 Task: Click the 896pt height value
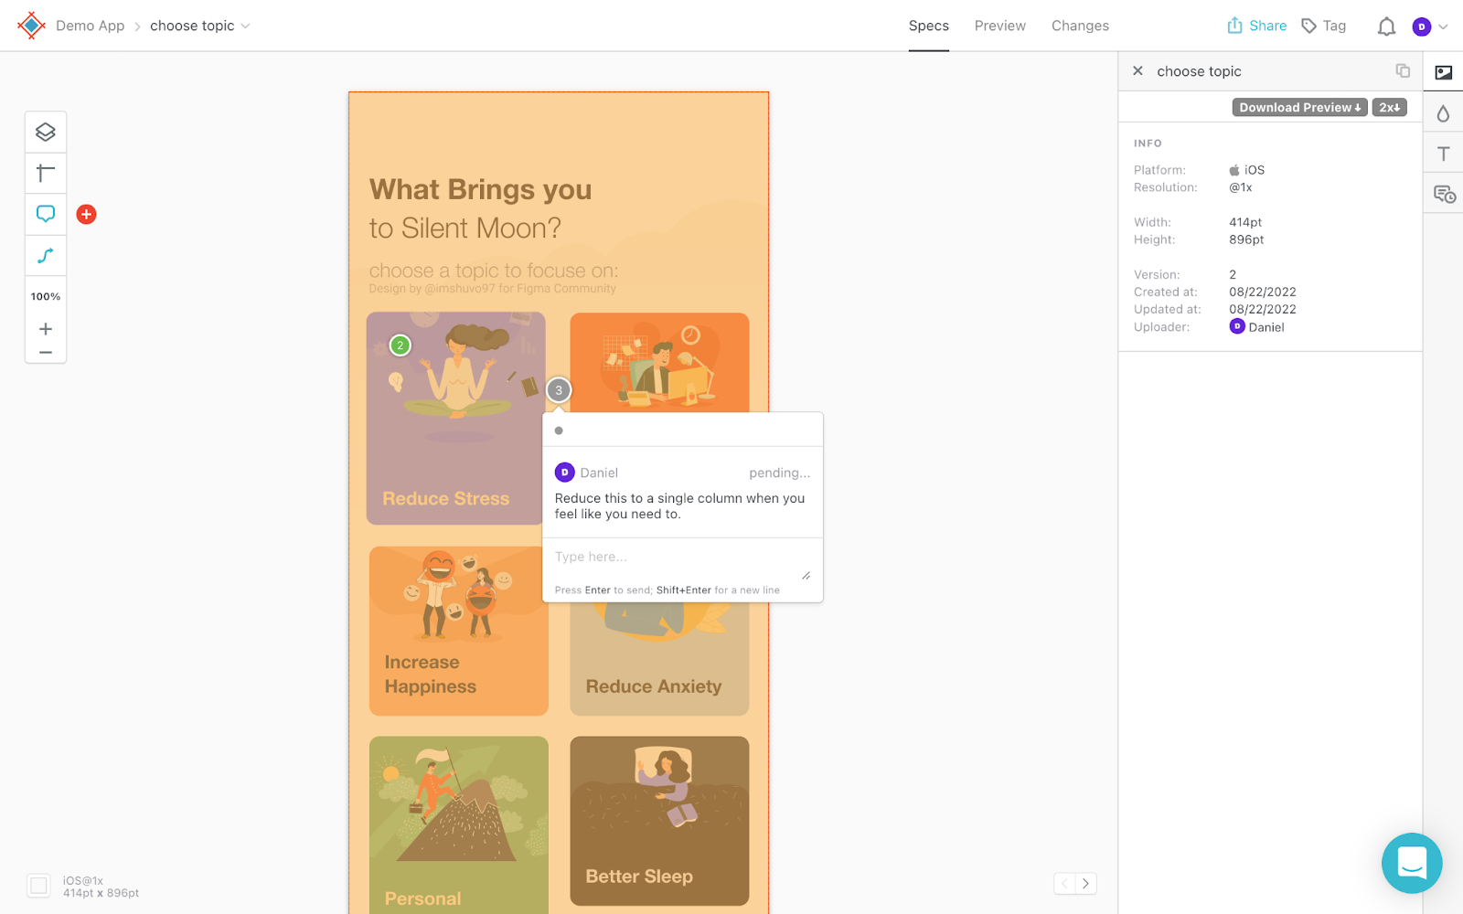1246,239
